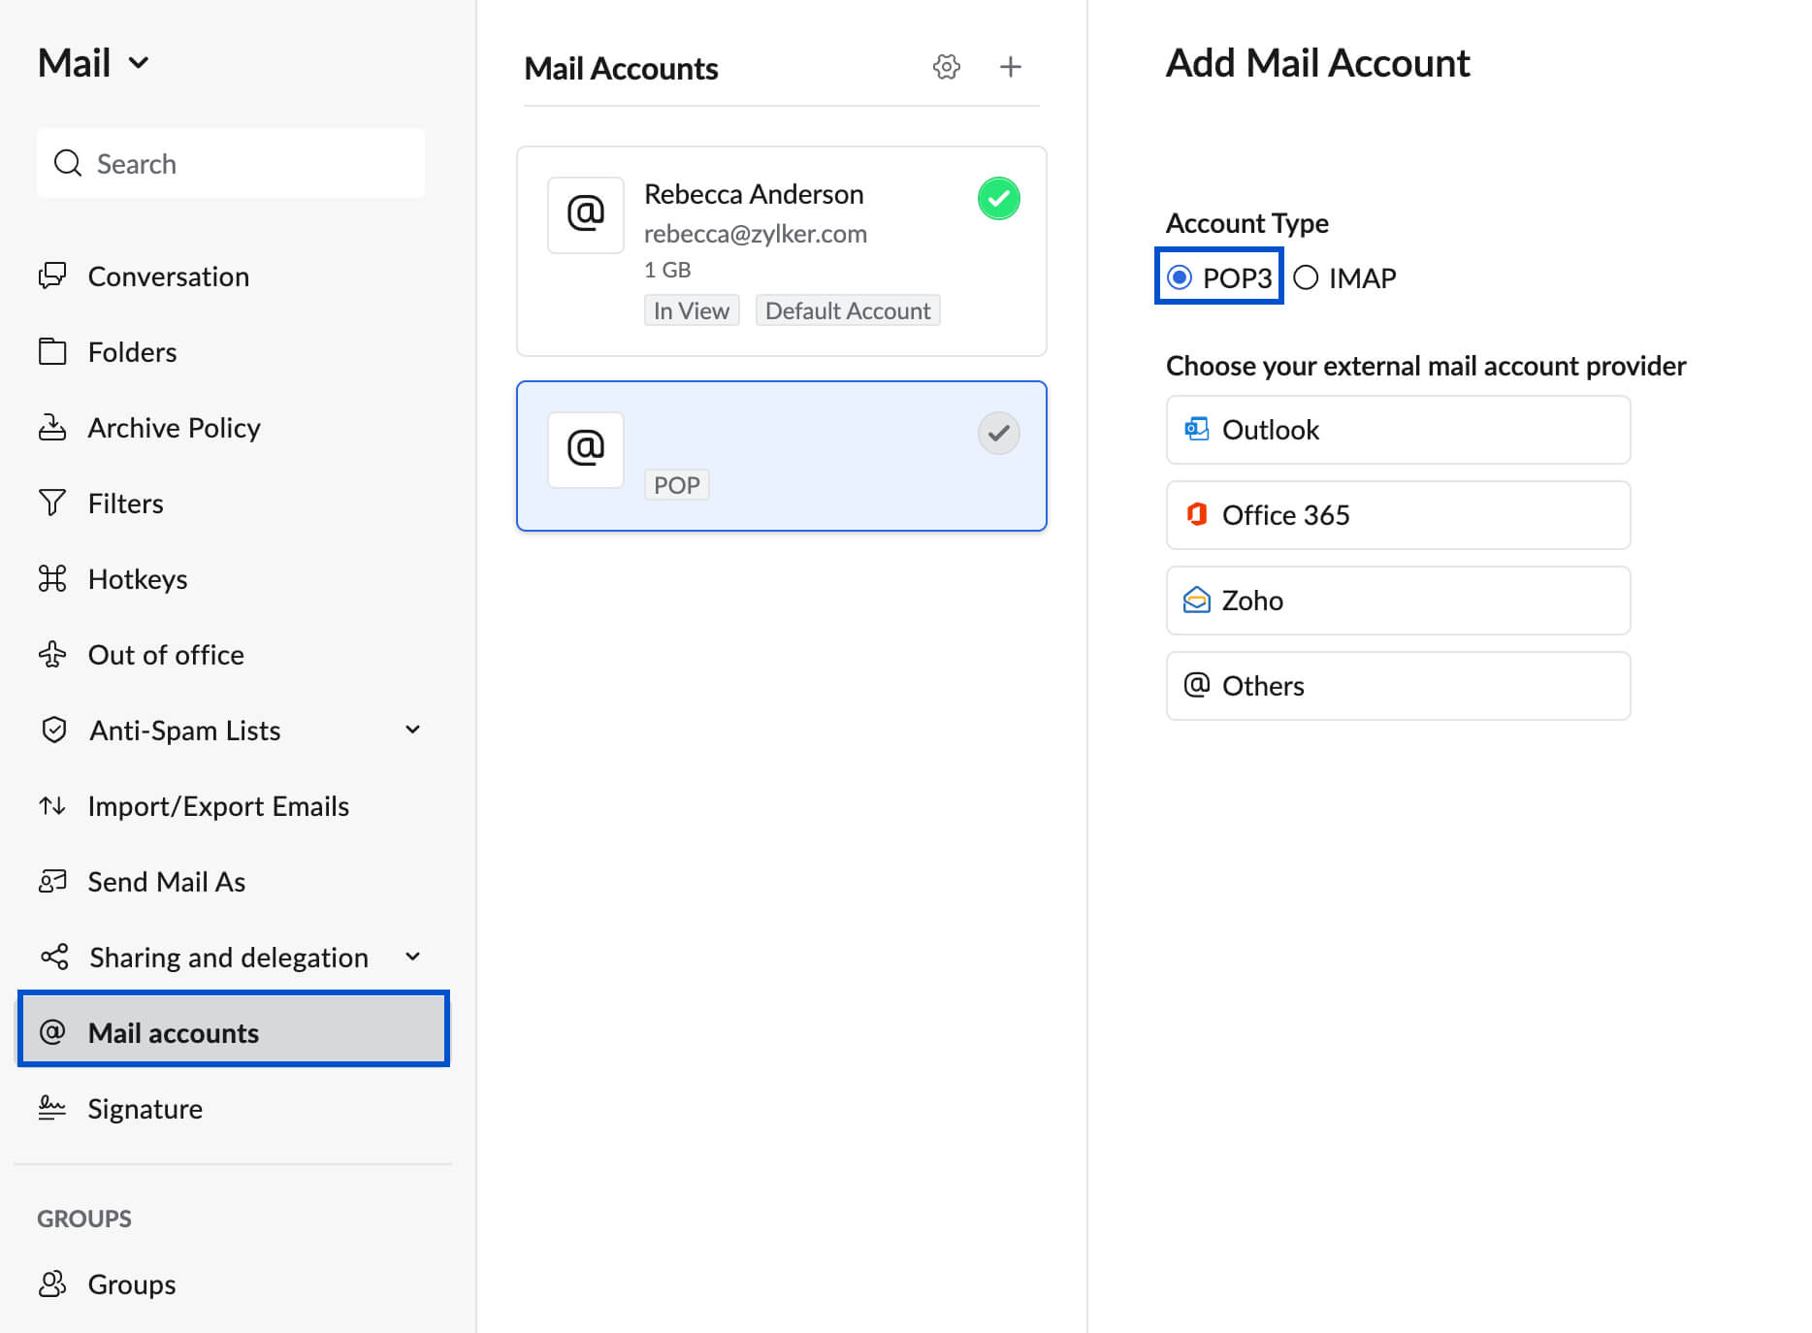Open Mail Accounts settings gear icon
1812x1333 pixels.
point(946,67)
